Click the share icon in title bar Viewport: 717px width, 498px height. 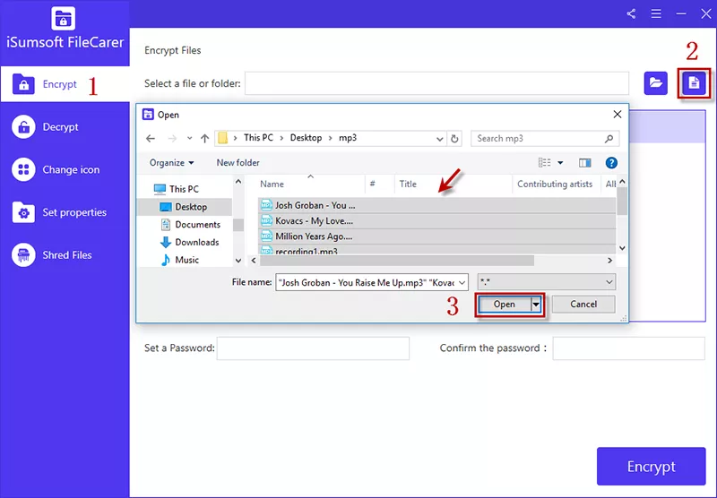point(631,13)
